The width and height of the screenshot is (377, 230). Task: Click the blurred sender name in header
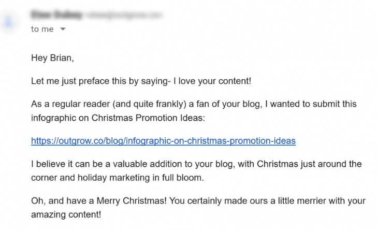pyautogui.click(x=56, y=15)
